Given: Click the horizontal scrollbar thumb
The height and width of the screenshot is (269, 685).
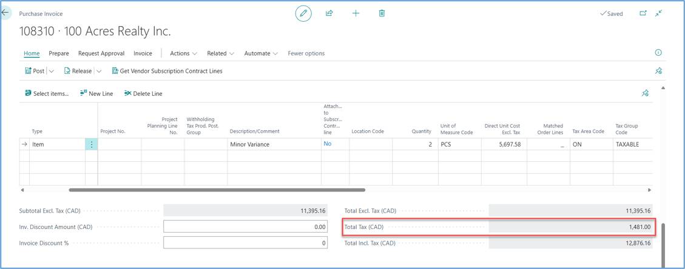Looking at the screenshot, I should click(x=217, y=190).
